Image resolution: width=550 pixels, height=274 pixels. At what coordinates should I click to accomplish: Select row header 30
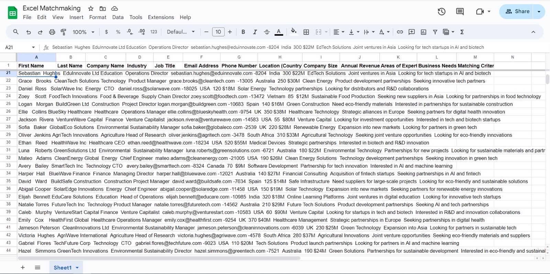coord(8,142)
